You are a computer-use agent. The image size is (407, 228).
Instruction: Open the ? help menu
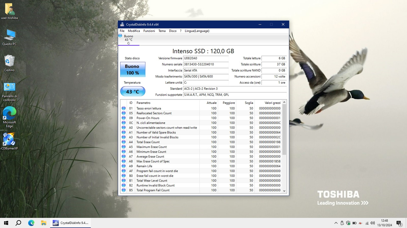[x=181, y=31]
